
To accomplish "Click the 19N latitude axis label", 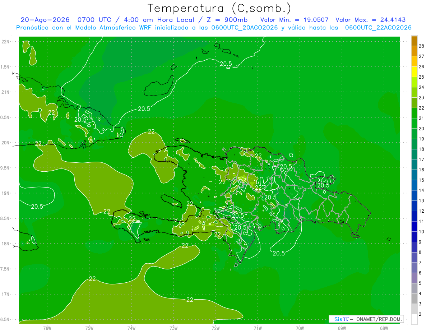I will click(5, 193).
